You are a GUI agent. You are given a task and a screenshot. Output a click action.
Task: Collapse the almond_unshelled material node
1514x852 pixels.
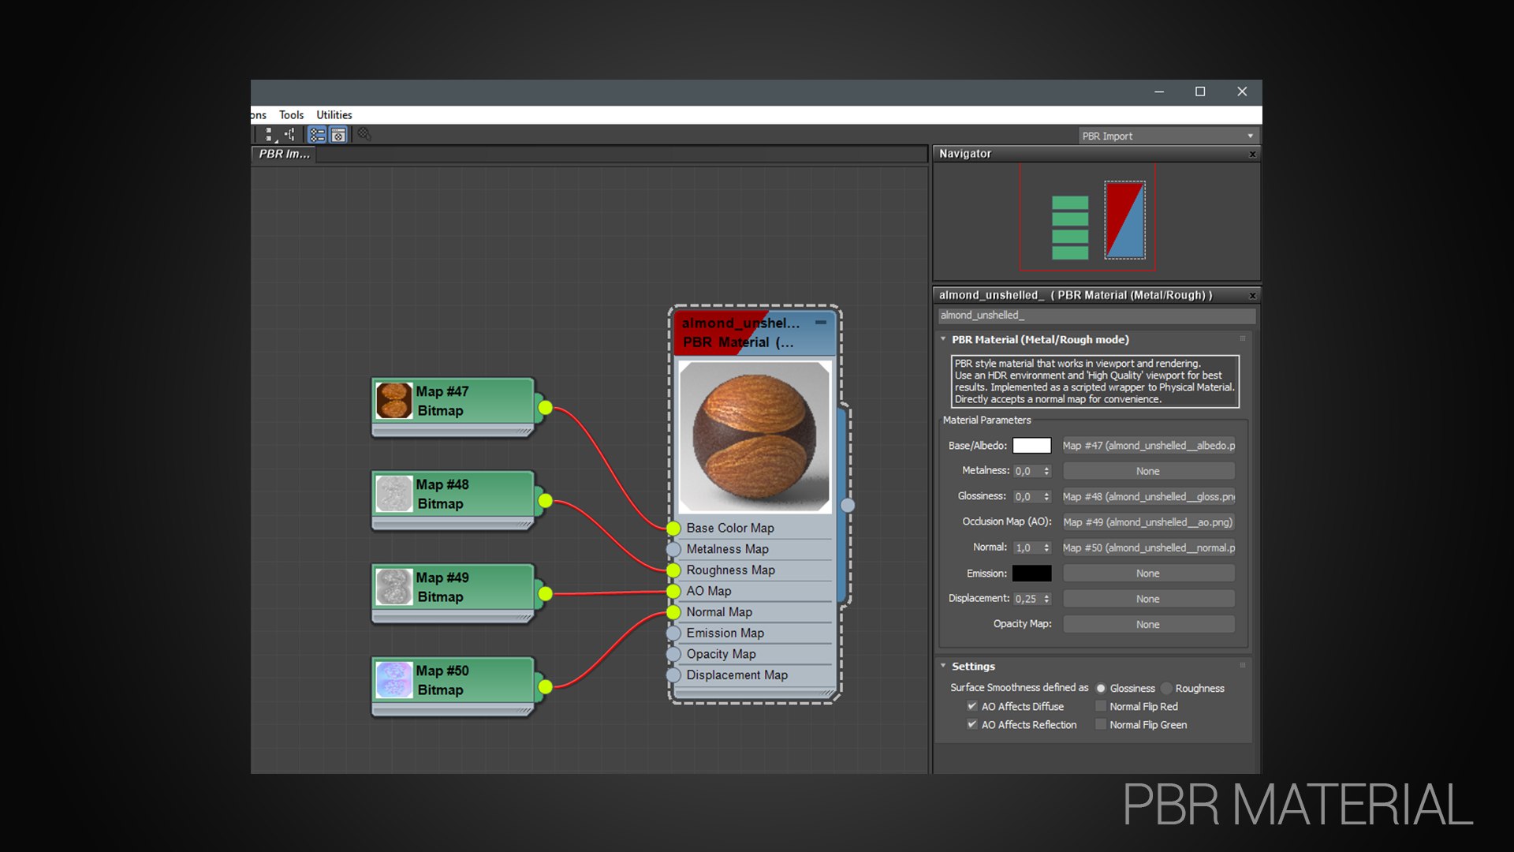821,323
